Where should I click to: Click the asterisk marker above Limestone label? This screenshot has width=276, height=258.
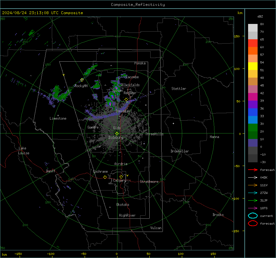coord(58,116)
